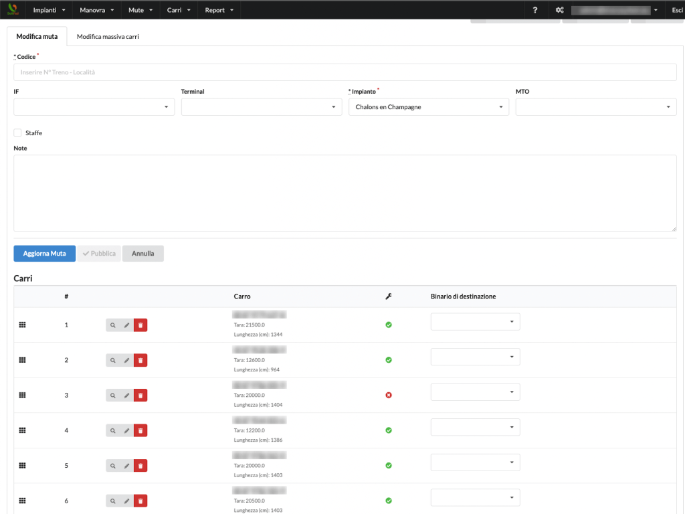Click the text Lunghezza (cm): 964
Image resolution: width=685 pixels, height=514 pixels.
coord(256,369)
